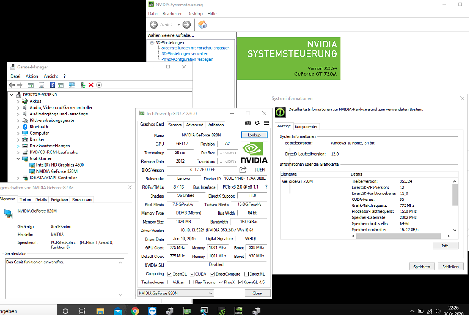Viewport: 469px width, 315px height.
Task: Open the PhysX-Konfiguration festlegen link
Action: 188,59
